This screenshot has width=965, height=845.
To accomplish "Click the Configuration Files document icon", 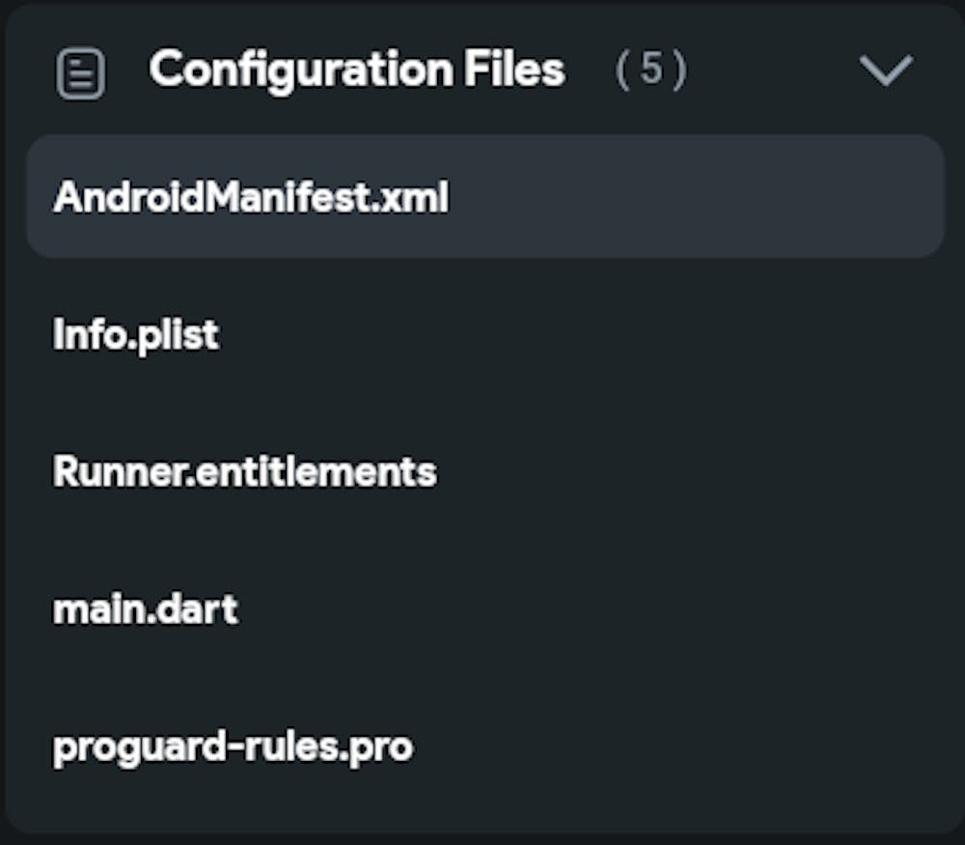I will tap(80, 73).
